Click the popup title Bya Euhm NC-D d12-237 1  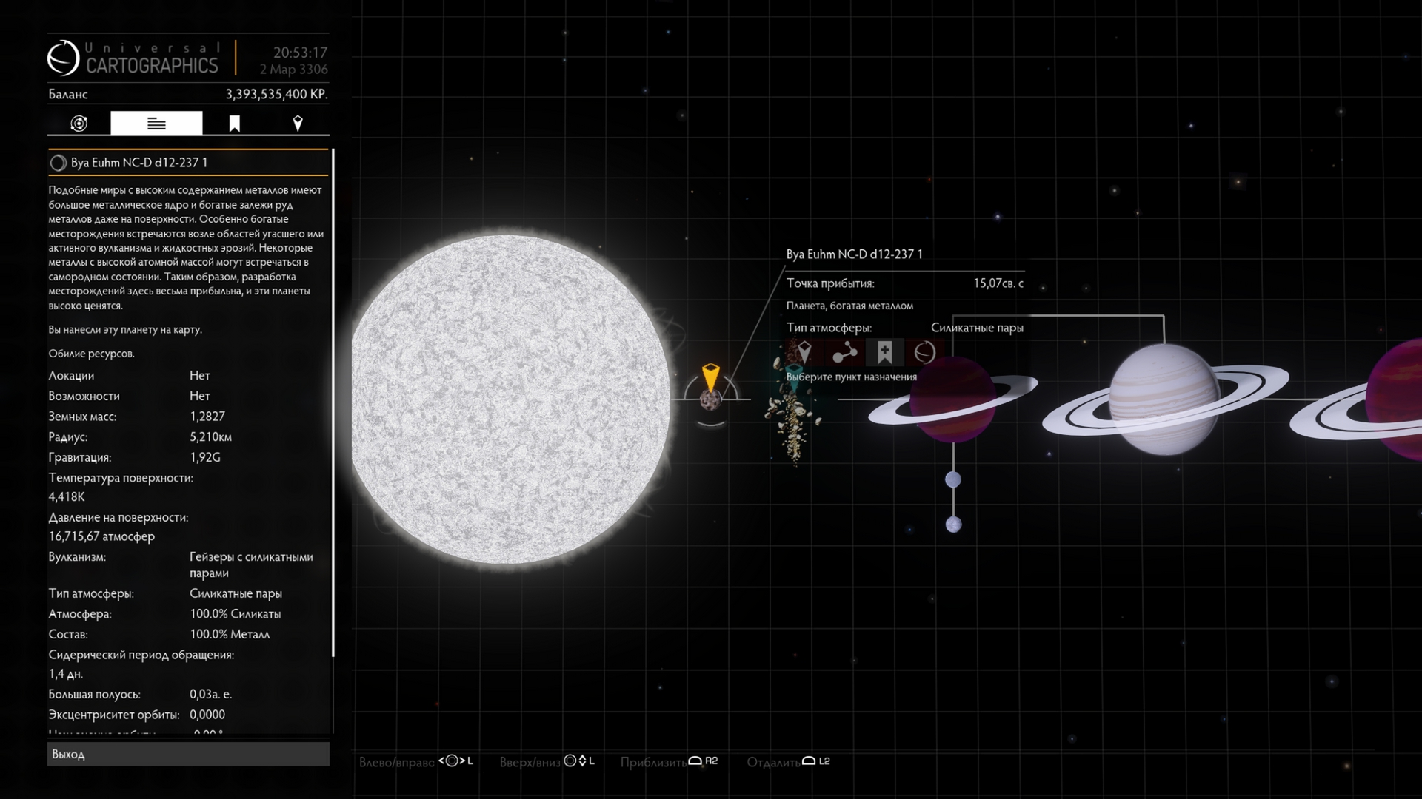click(x=854, y=254)
